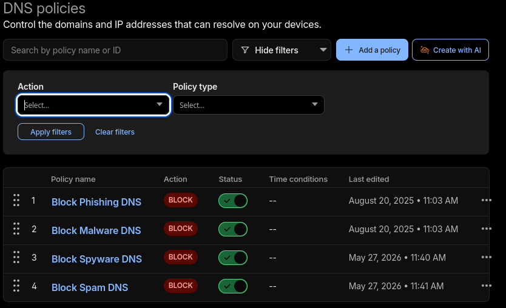The height and width of the screenshot is (308, 506).
Task: Open the Block Phishing DNS policy link
Action: [96, 202]
